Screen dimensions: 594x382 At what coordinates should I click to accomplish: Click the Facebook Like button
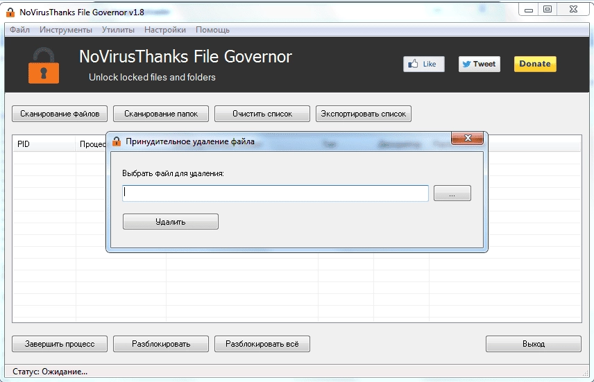(x=423, y=64)
